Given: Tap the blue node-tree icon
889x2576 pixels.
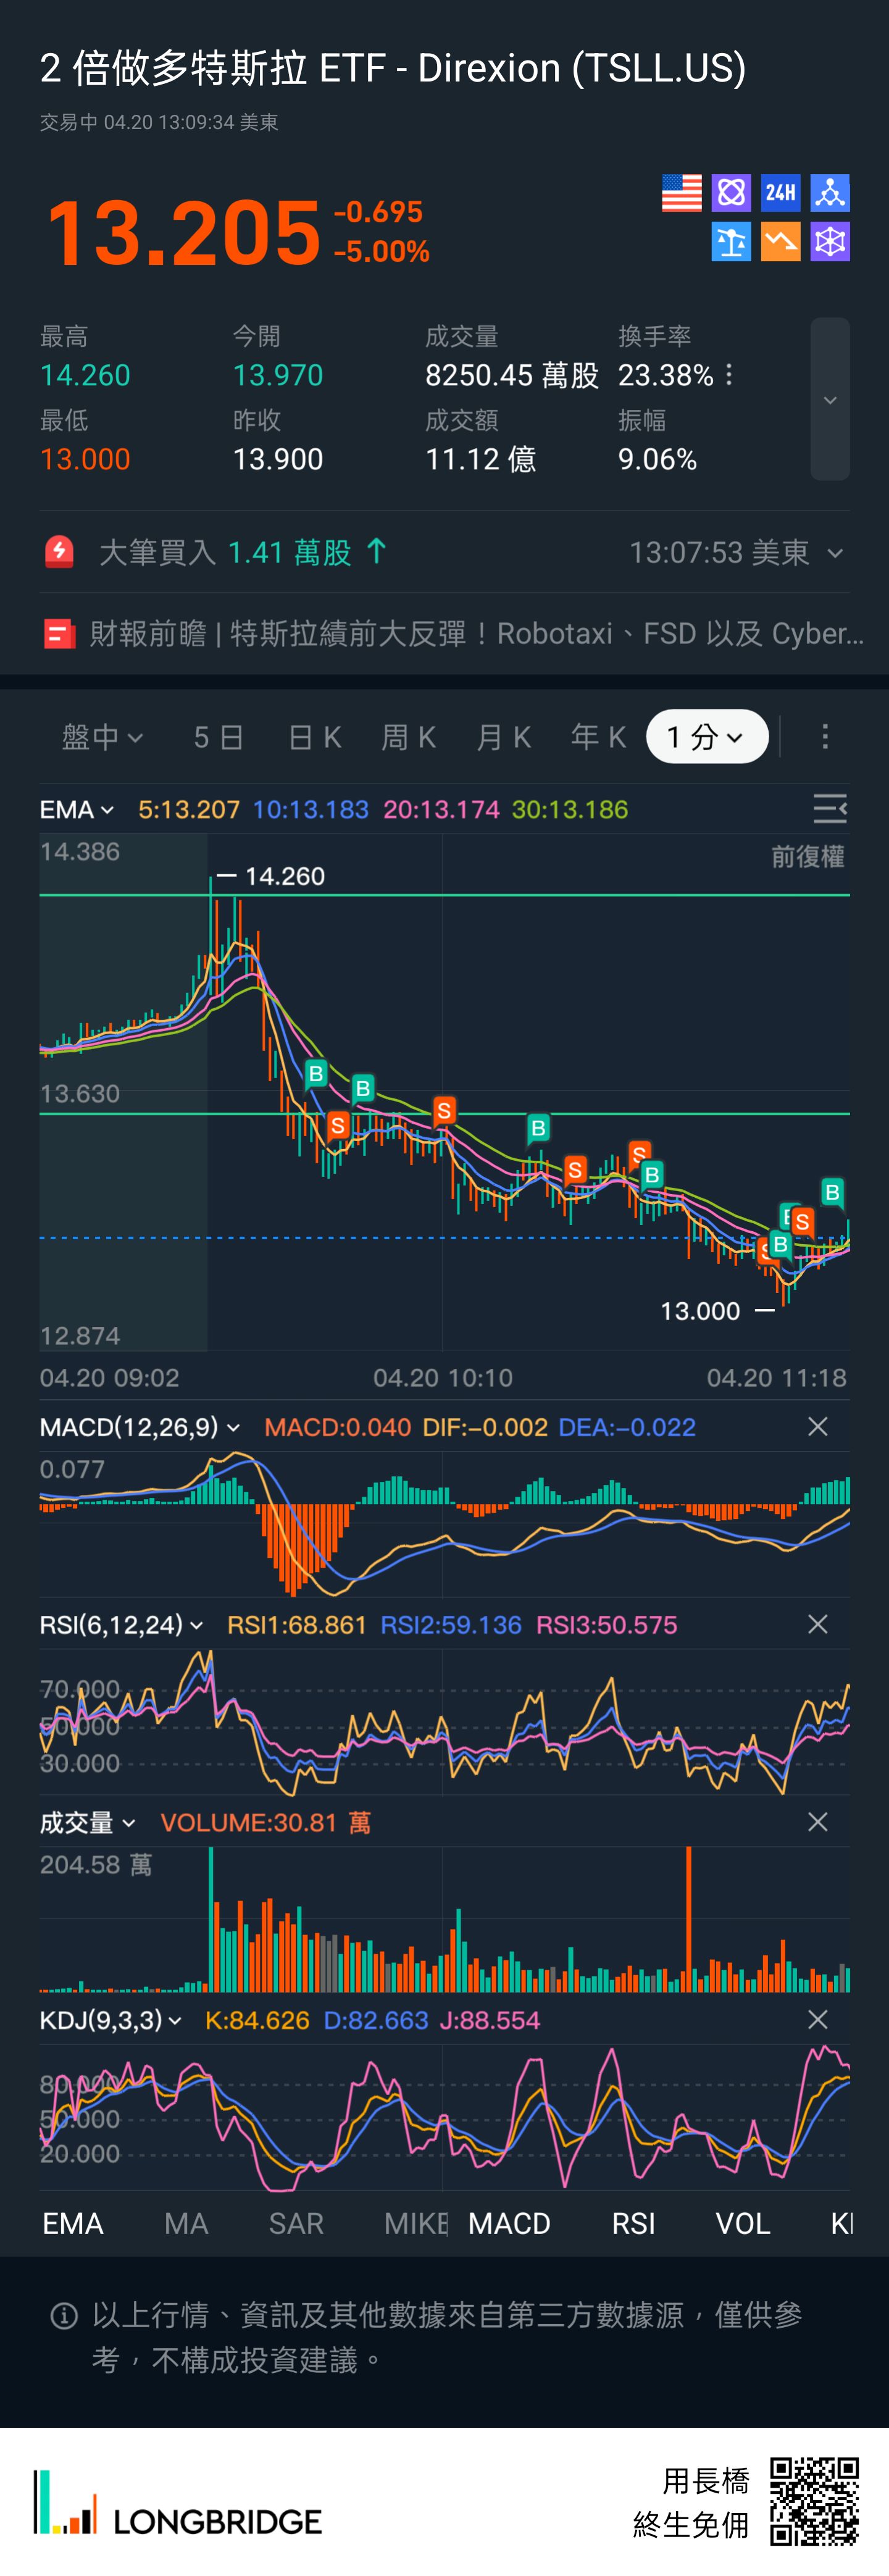Looking at the screenshot, I should click(x=830, y=193).
